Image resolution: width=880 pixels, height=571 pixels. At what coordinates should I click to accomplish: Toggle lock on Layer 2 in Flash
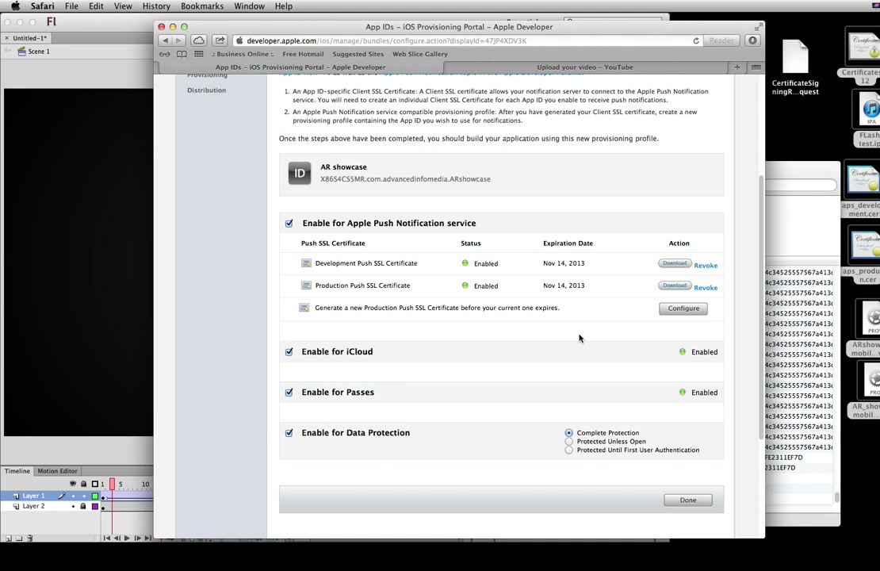(x=83, y=506)
